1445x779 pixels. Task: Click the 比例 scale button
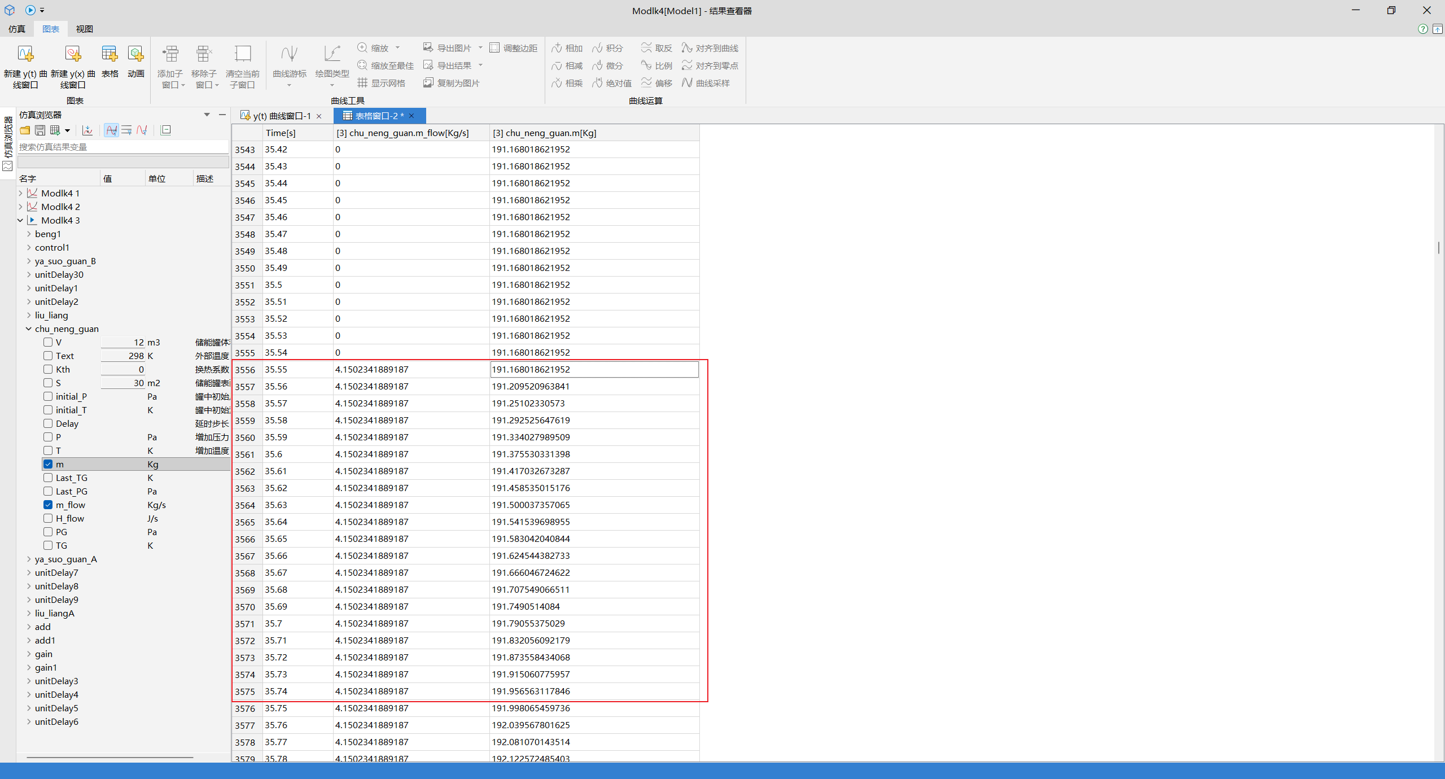point(657,65)
